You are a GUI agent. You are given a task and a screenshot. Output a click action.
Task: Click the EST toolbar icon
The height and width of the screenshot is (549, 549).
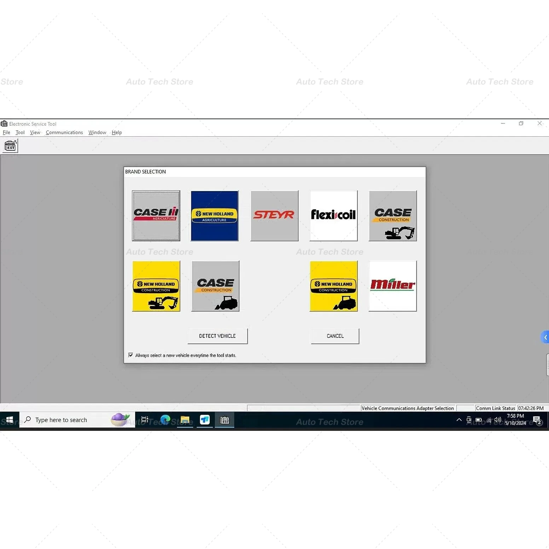(x=10, y=146)
